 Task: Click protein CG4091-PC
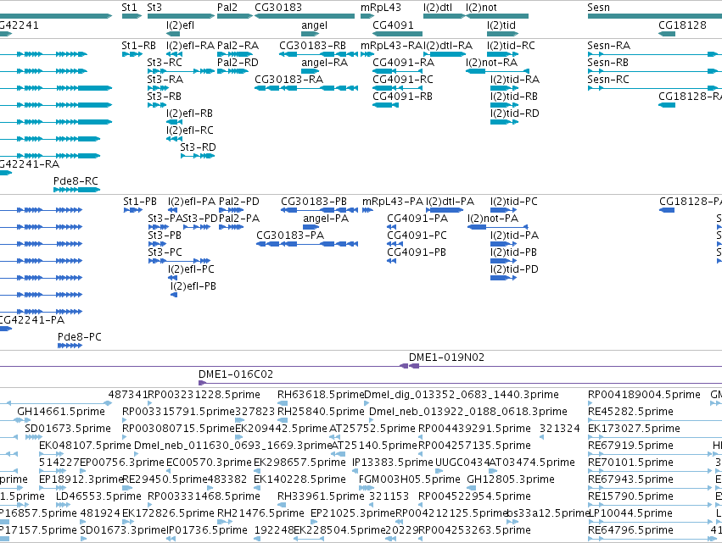coord(395,244)
